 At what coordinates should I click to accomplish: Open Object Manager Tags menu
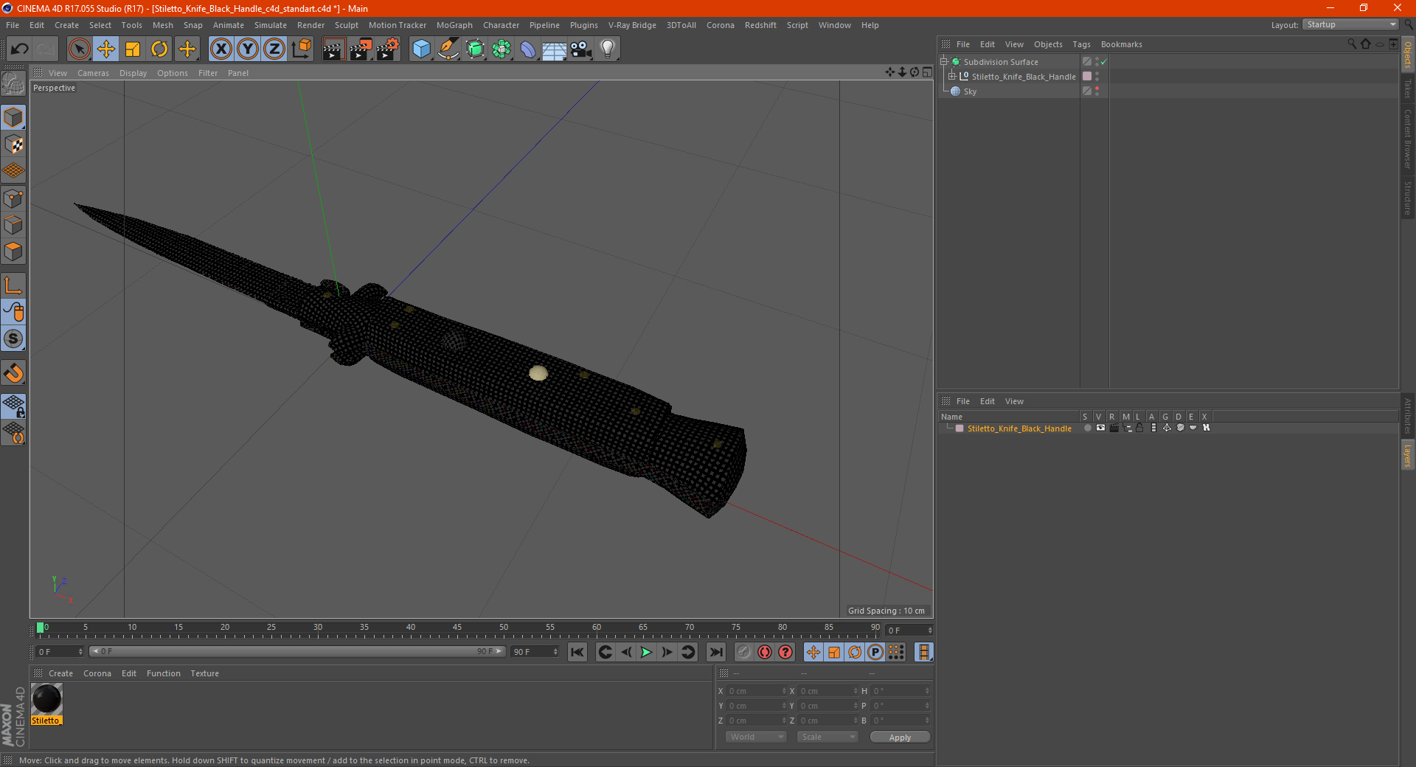1081,44
